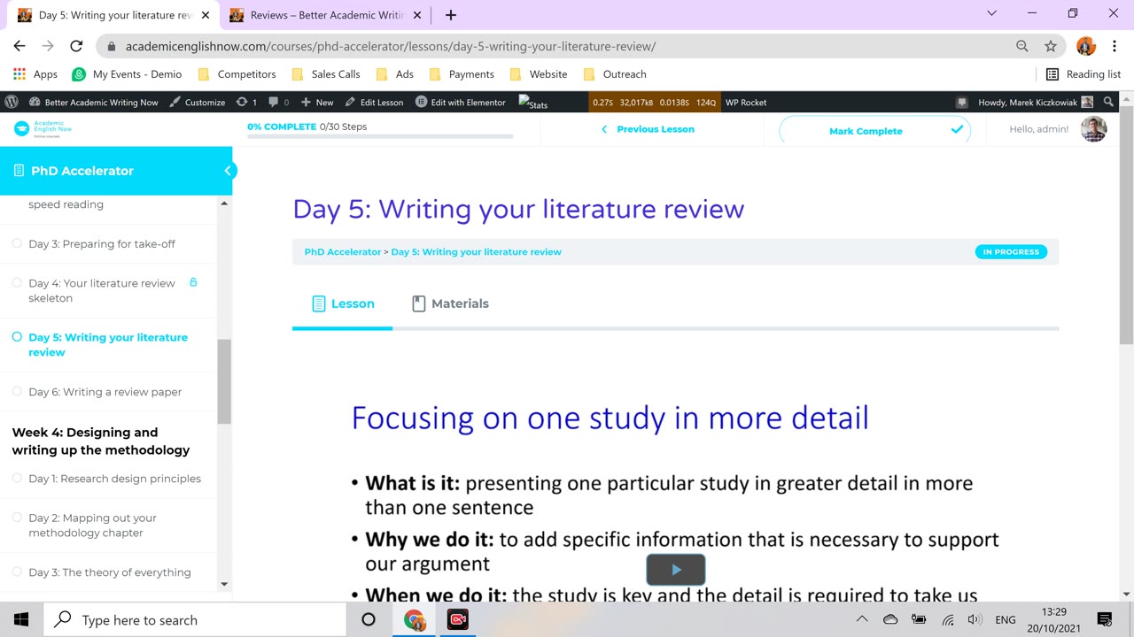Open the Howdy, Marek Kiczkowiak account menu

1035,102
